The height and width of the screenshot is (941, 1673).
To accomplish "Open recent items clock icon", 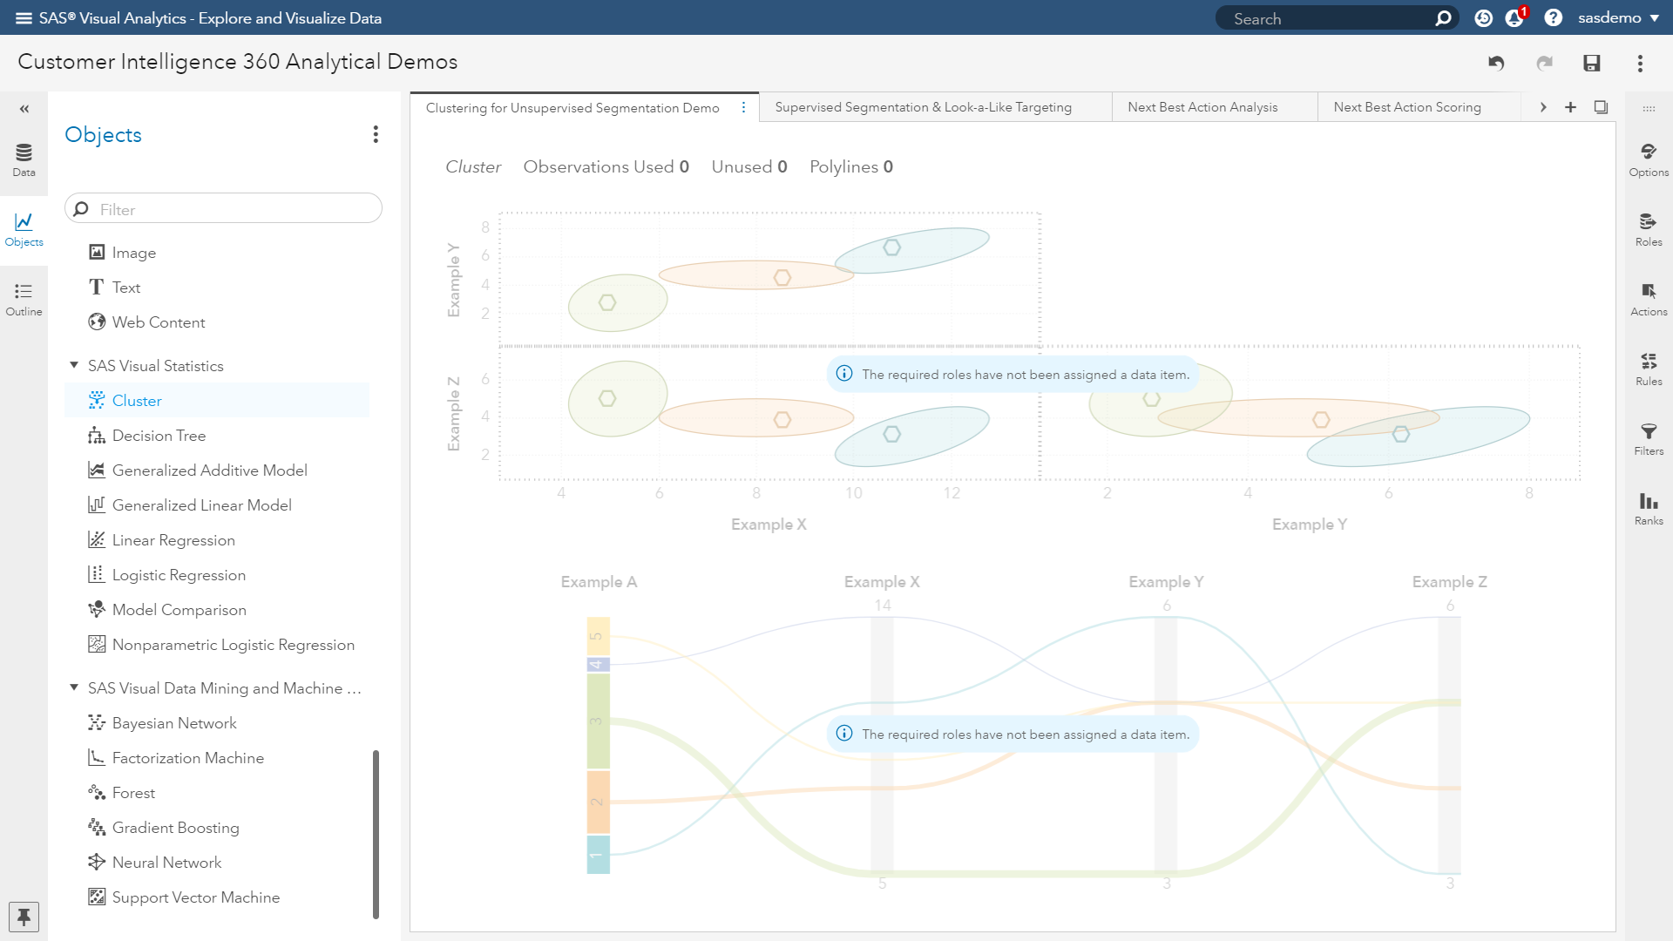I will pyautogui.click(x=1483, y=18).
